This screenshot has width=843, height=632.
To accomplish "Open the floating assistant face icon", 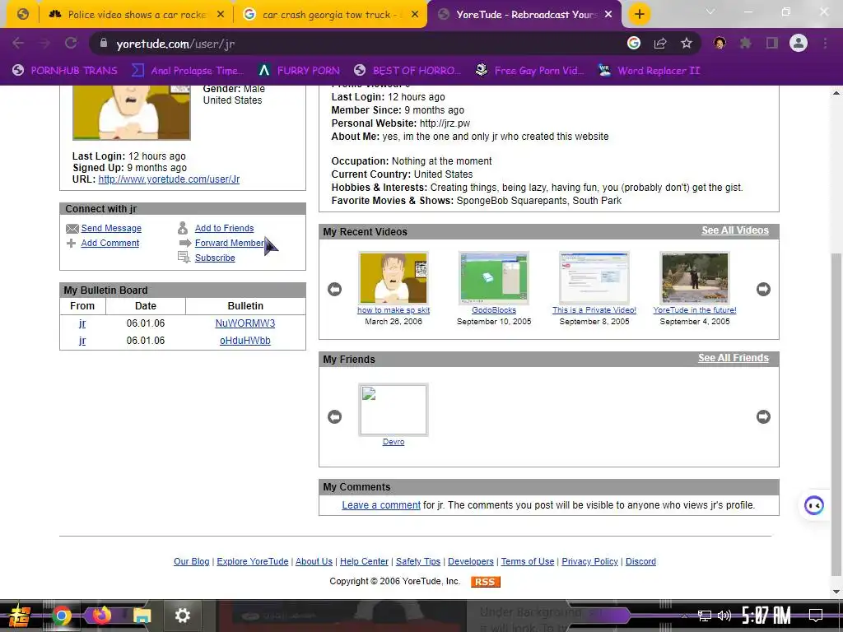I will 814,505.
